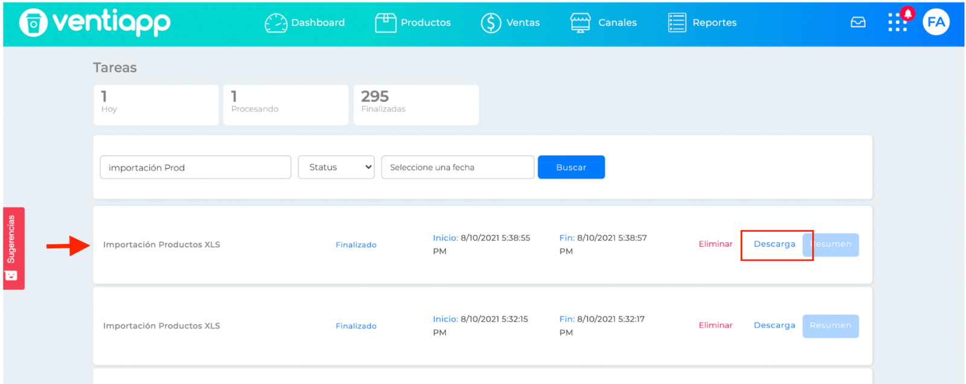Open the inbox tray icon
Viewport: 966px width, 384px height.
pos(858,22)
